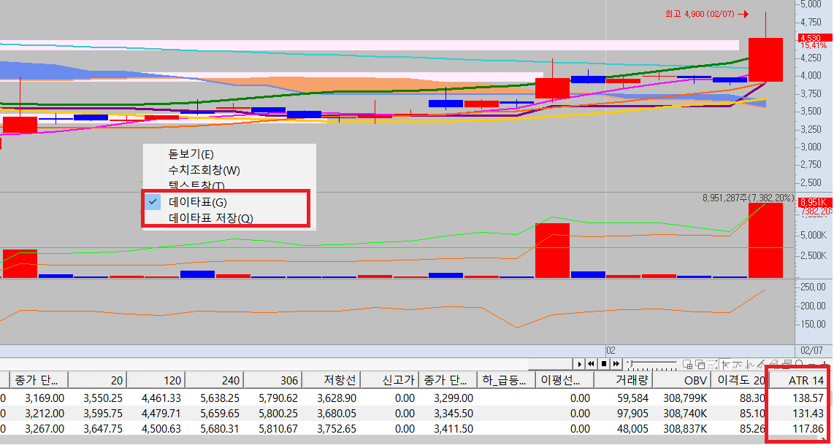
Task: Click the overlapping windows icon in chart toolbar
Action: (700, 364)
